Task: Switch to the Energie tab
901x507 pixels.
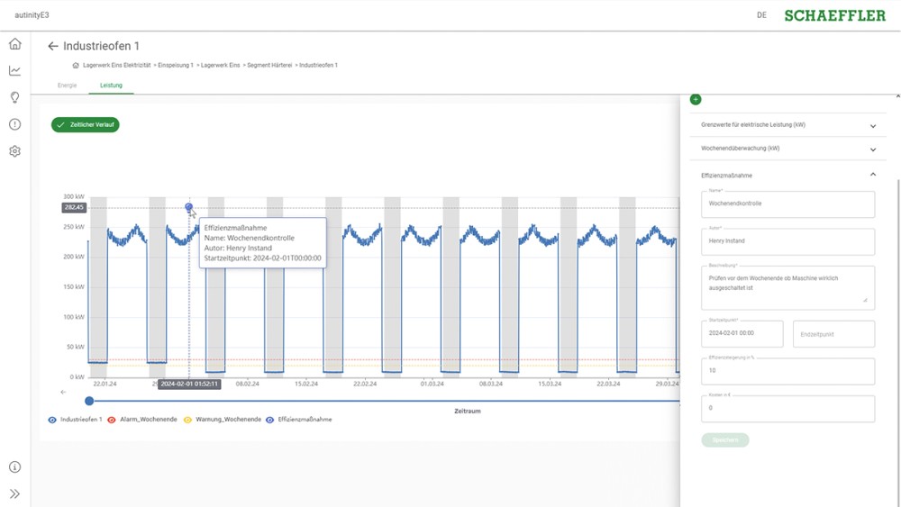Action: click(68, 86)
